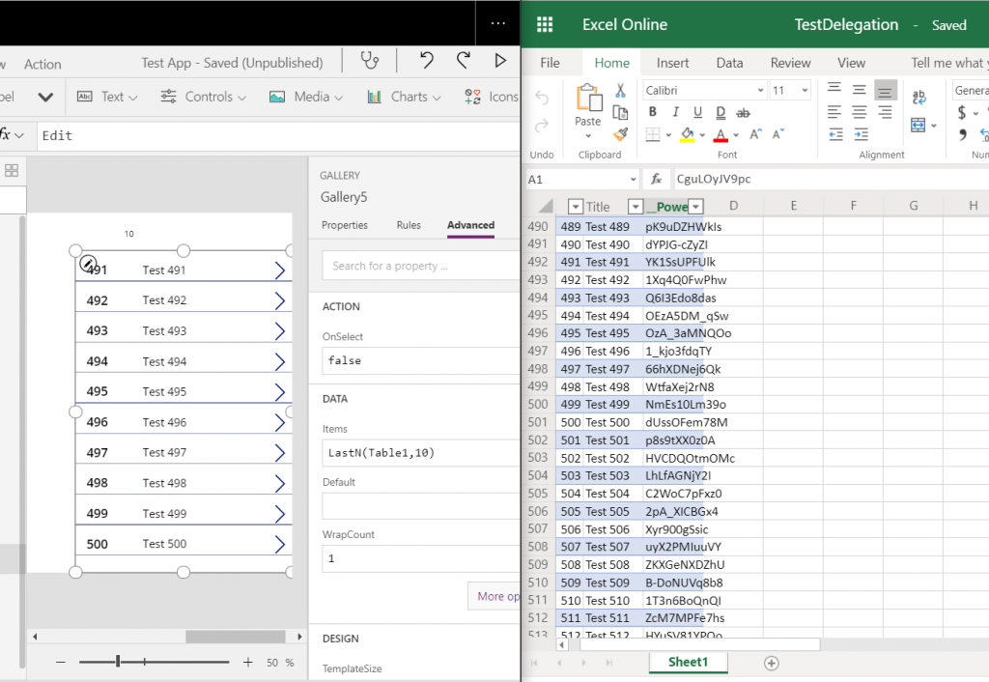Toggle Strikethrough in Excel font group
The width and height of the screenshot is (989, 682).
click(x=743, y=113)
